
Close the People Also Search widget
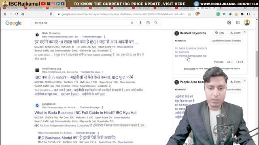245,81
